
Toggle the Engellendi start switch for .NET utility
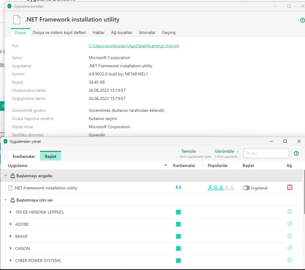coord(246,188)
